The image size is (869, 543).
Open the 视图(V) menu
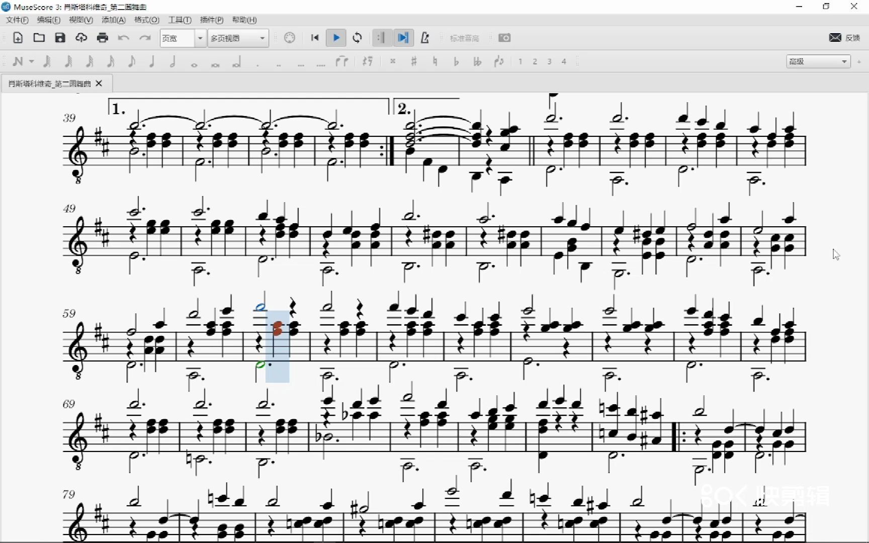tap(81, 20)
